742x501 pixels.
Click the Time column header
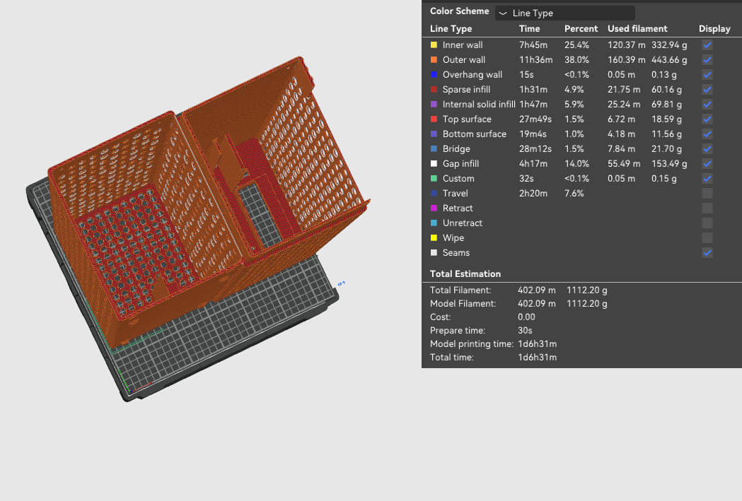click(529, 29)
